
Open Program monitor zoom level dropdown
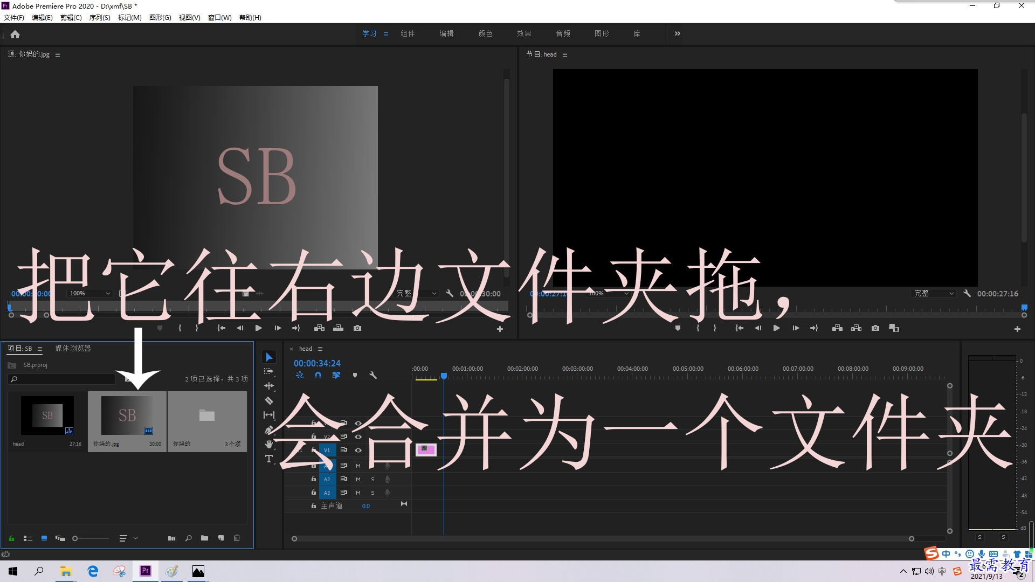tap(608, 293)
